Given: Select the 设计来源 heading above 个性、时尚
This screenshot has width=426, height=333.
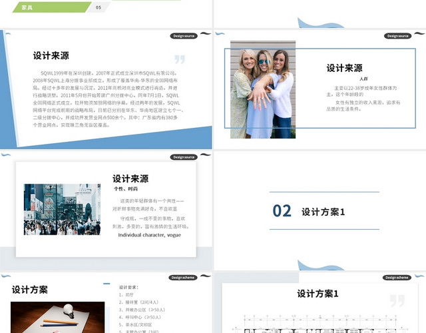Looking at the screenshot, I should 130,178.
